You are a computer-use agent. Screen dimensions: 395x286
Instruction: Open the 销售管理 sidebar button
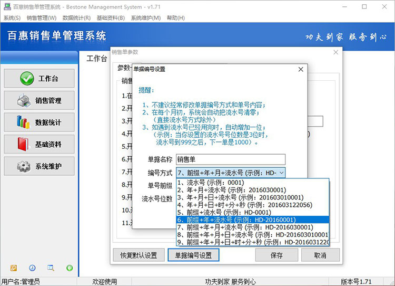[x=39, y=100]
